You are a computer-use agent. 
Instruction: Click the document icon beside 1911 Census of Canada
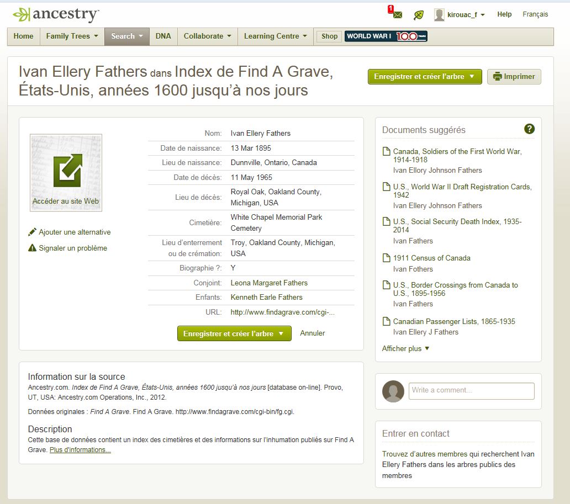click(x=387, y=258)
